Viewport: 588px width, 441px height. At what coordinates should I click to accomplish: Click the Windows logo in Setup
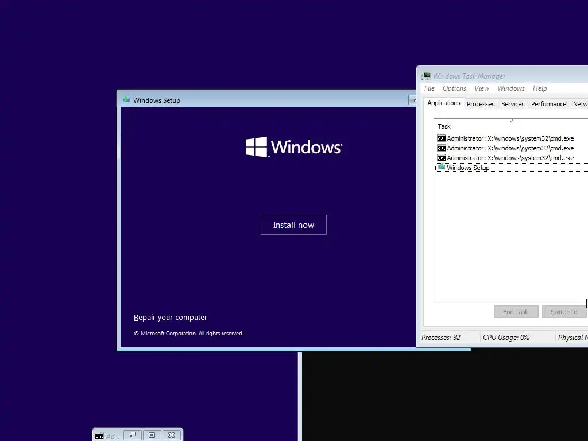[293, 146]
